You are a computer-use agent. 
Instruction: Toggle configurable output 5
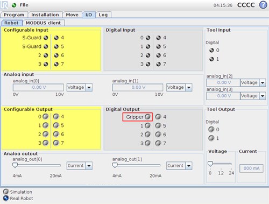click(56, 125)
